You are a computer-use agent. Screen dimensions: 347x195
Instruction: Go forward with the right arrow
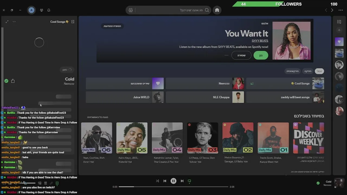coord(332,10)
